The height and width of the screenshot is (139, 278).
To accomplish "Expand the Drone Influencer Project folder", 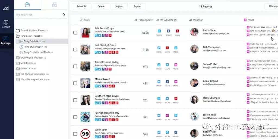I will click(18, 30).
